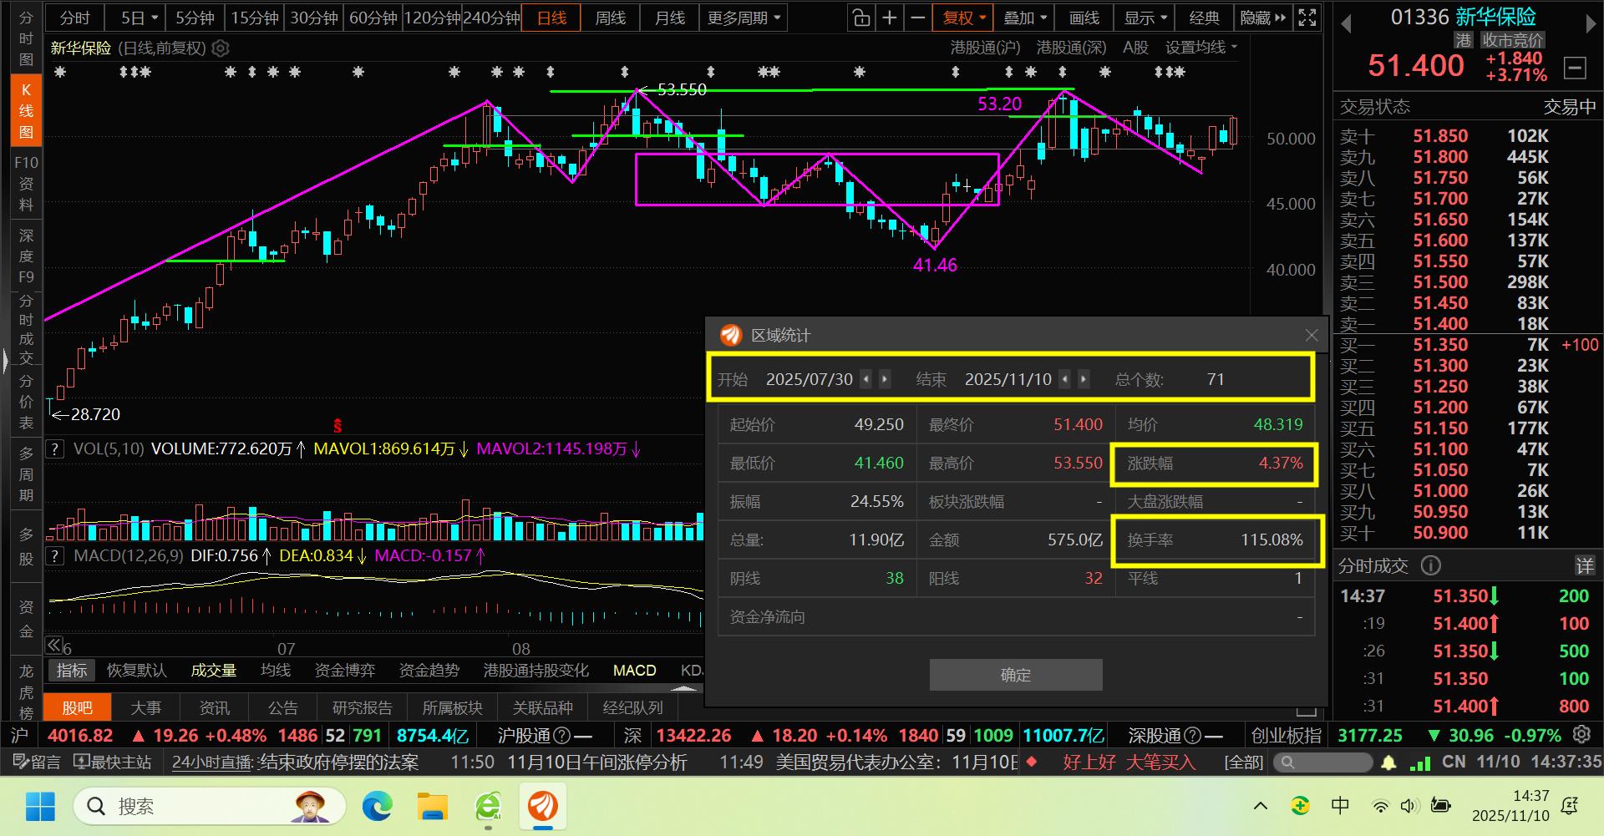Screen dimensions: 1604x836
Task: Open the green browser icon on the taskbar
Action: [x=488, y=806]
